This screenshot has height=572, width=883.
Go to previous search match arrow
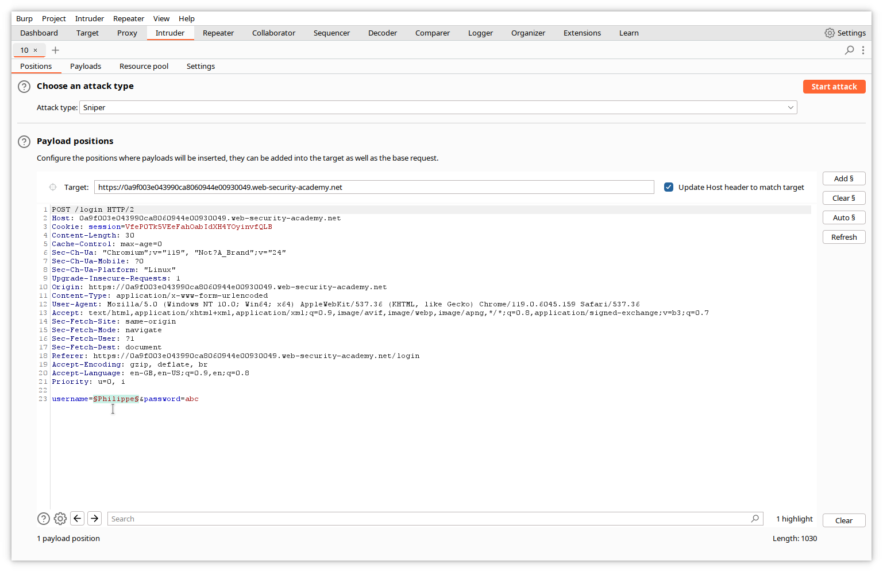click(78, 519)
